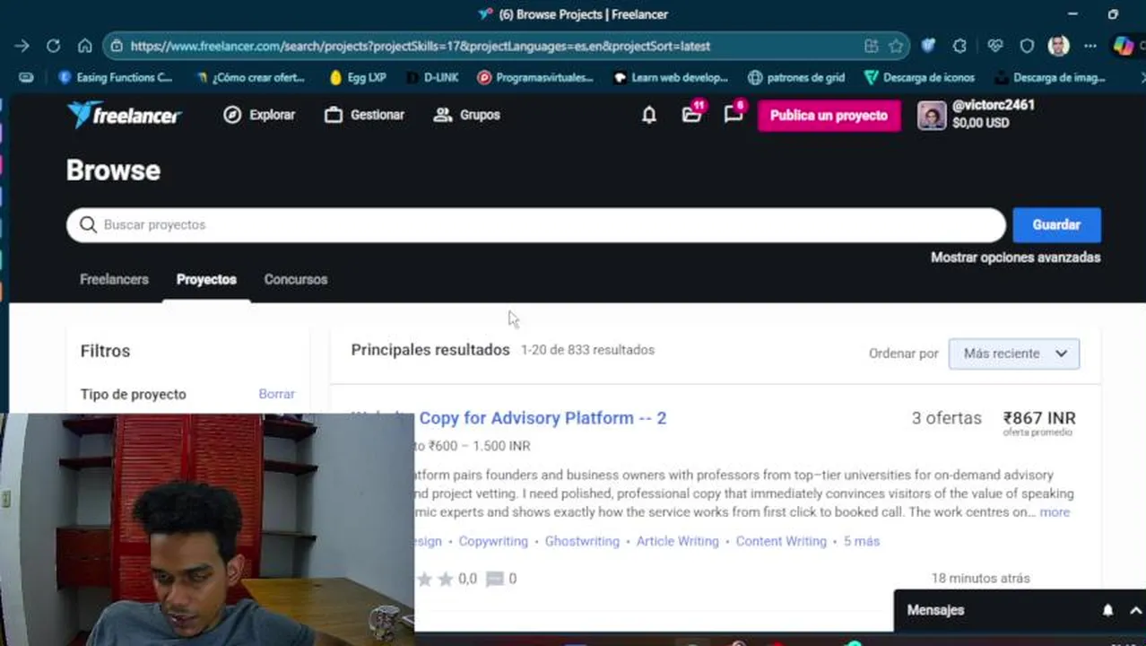Open '¿Cómo crear ofert...' bookmark
The height and width of the screenshot is (646, 1146).
tap(250, 77)
